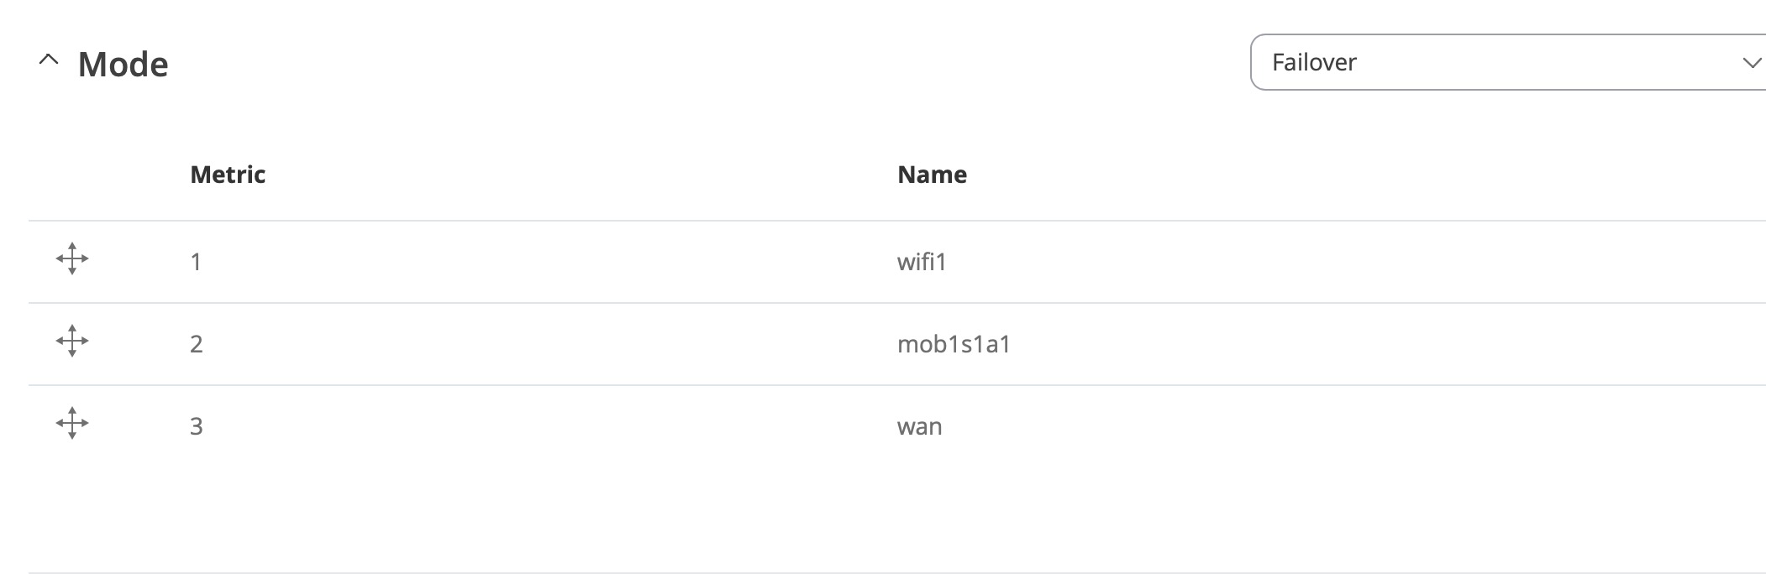Click metric value 2 in mob1s1a1 row
This screenshot has height=574, width=1766.
point(196,344)
